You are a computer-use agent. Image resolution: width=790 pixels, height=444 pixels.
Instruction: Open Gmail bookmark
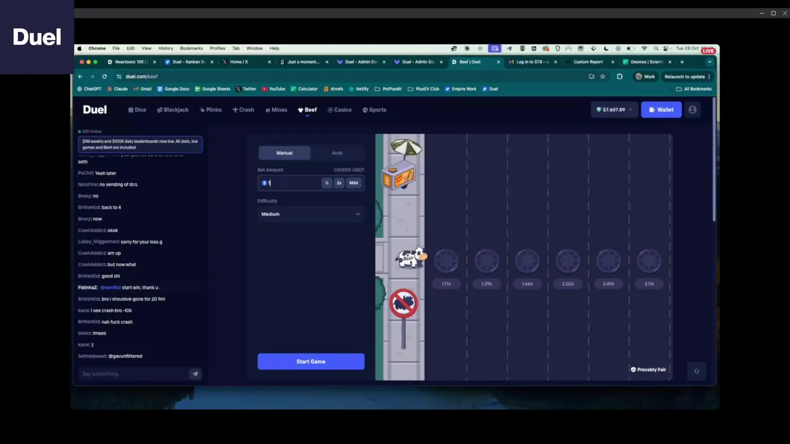tap(143, 89)
